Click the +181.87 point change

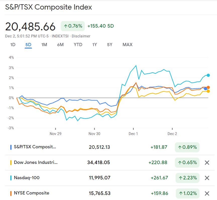point(159,147)
